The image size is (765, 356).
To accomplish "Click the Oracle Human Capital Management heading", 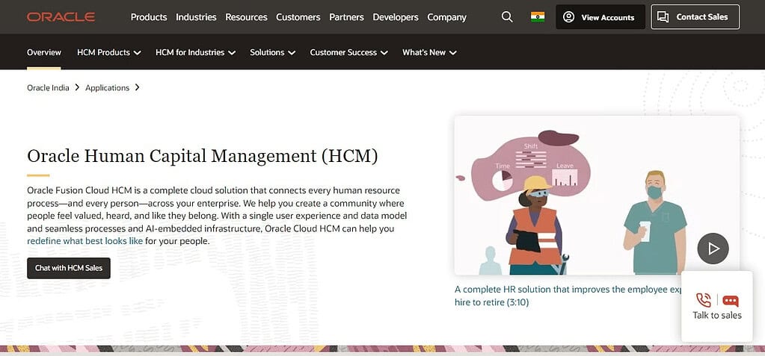I will pos(203,156).
